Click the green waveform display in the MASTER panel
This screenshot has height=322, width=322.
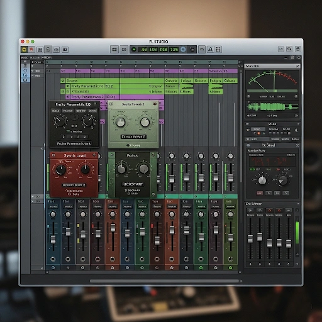(272, 107)
